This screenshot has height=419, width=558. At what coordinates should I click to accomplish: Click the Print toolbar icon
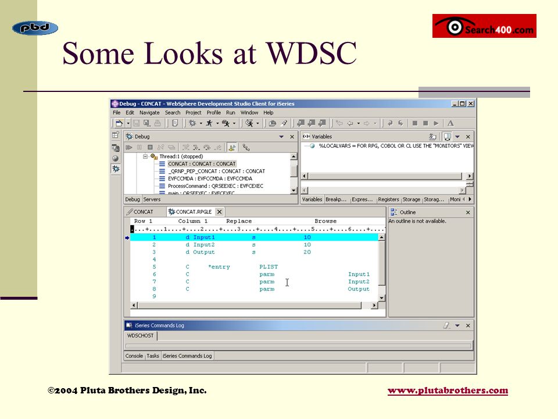pos(158,123)
